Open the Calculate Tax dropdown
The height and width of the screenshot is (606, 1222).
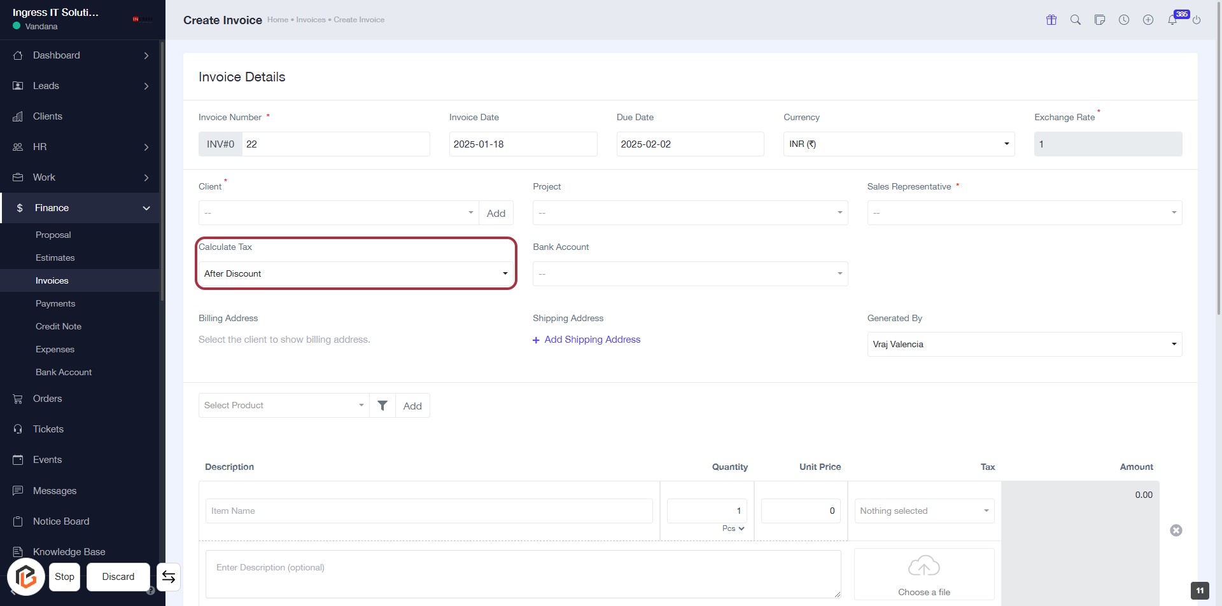click(355, 273)
